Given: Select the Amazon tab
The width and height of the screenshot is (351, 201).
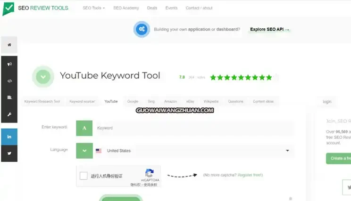Looking at the screenshot, I should click(x=171, y=101).
